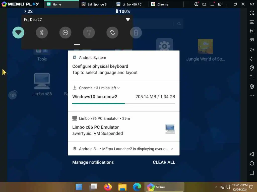Open the Tools folder on home screen

(42, 55)
